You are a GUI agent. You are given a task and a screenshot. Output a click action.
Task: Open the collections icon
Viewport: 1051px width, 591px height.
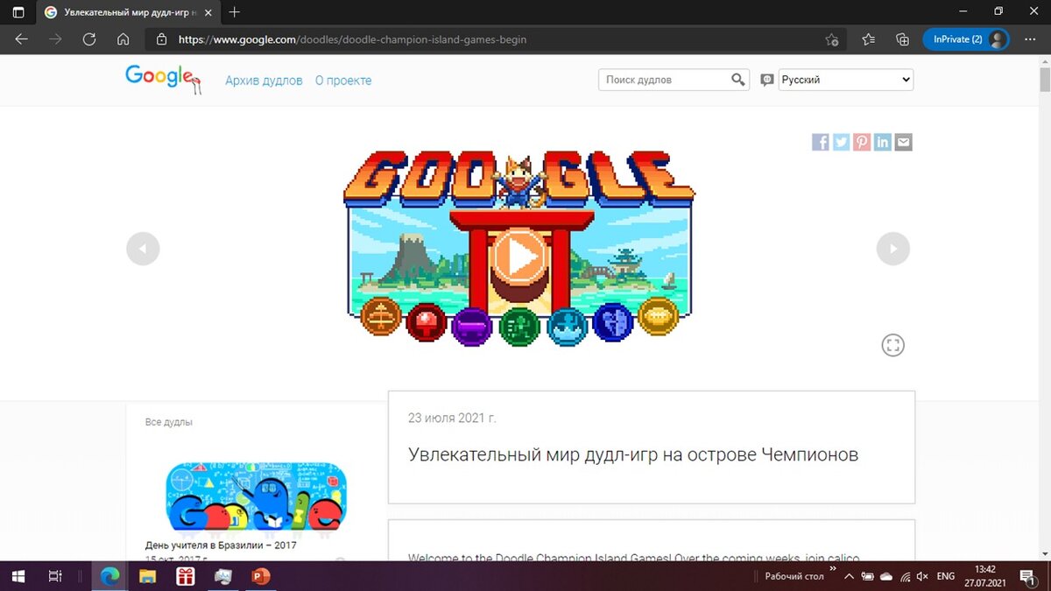tap(902, 39)
